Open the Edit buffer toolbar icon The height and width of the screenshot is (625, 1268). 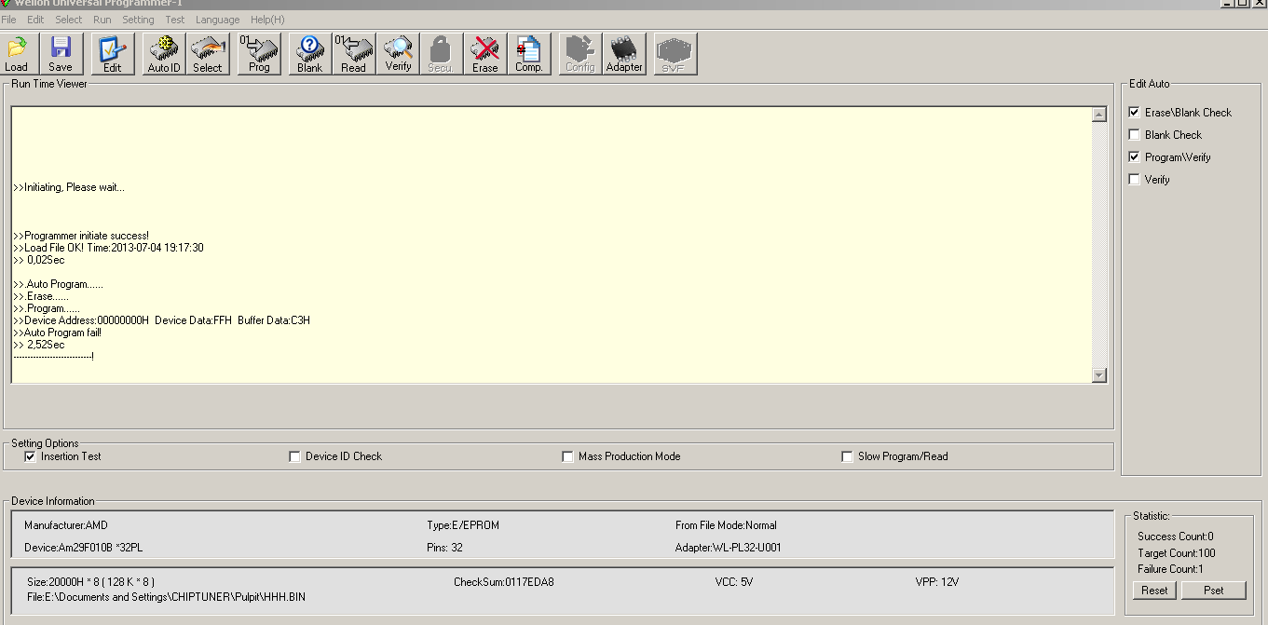pyautogui.click(x=113, y=54)
